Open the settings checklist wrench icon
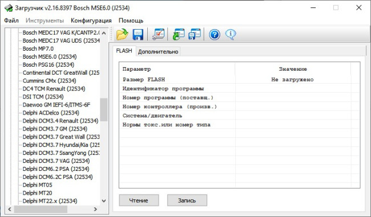The height and width of the screenshot is (217, 371). point(158,35)
